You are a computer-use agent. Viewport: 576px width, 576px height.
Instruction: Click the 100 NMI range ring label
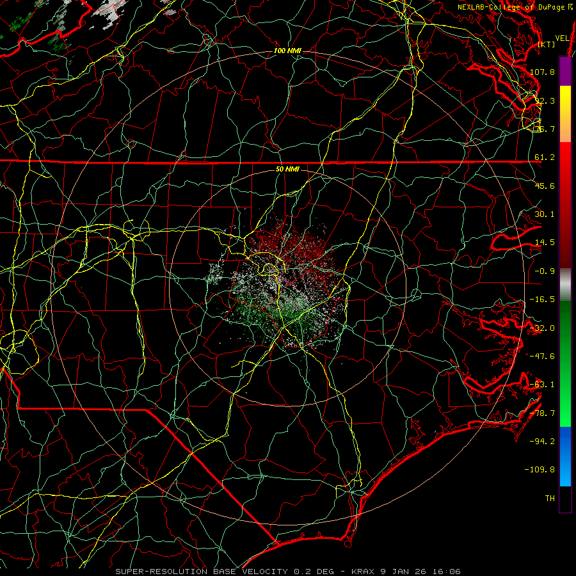[287, 51]
